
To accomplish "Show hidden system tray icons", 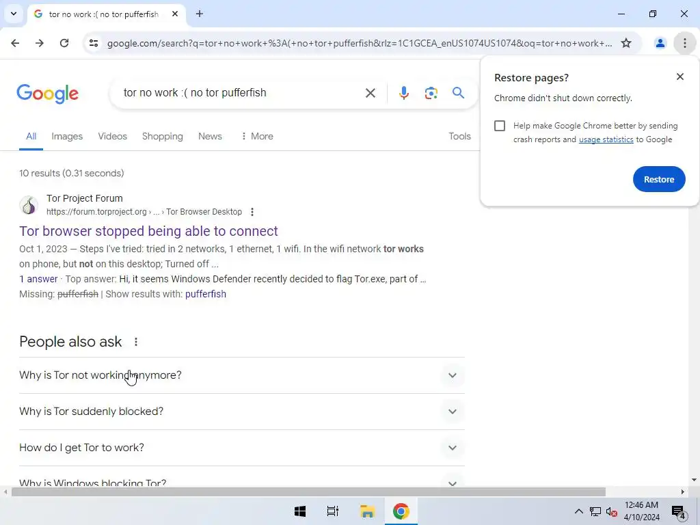I will (578, 511).
